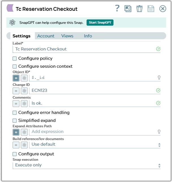Enable the Configure output checkbox

click(x=15, y=154)
